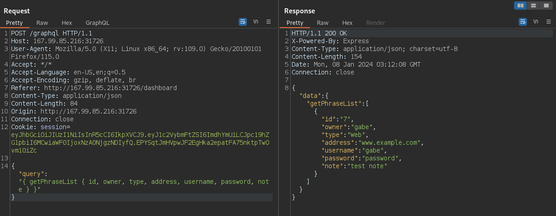Click the request Connection: close line
Viewport: 556px width, 216px height.
[42, 119]
